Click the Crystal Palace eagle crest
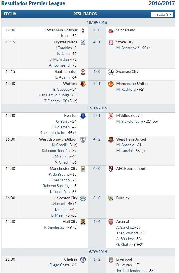 click(83, 43)
